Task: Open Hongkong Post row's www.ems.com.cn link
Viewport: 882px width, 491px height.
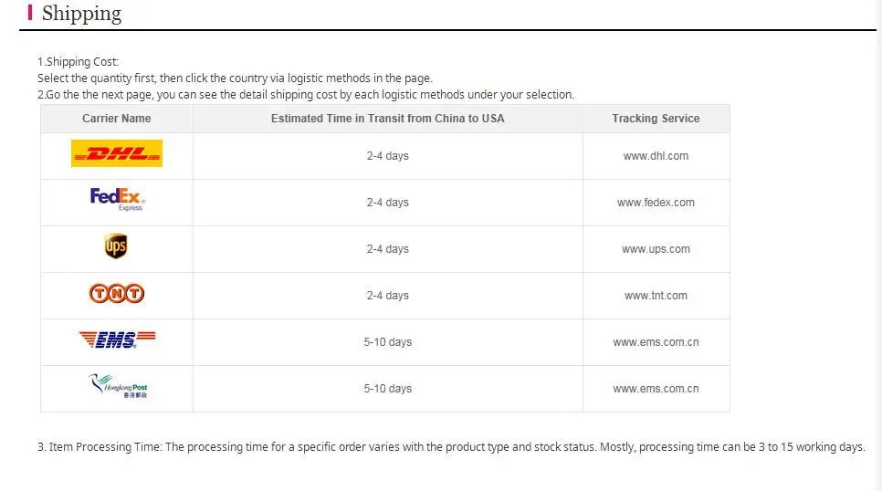Action: pyautogui.click(x=656, y=389)
